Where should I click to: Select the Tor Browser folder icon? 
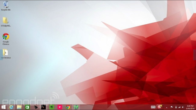(x=6, y=54)
